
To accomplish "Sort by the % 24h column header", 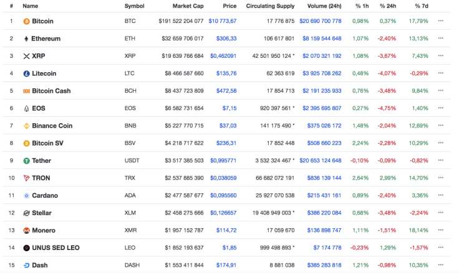I will [388, 6].
